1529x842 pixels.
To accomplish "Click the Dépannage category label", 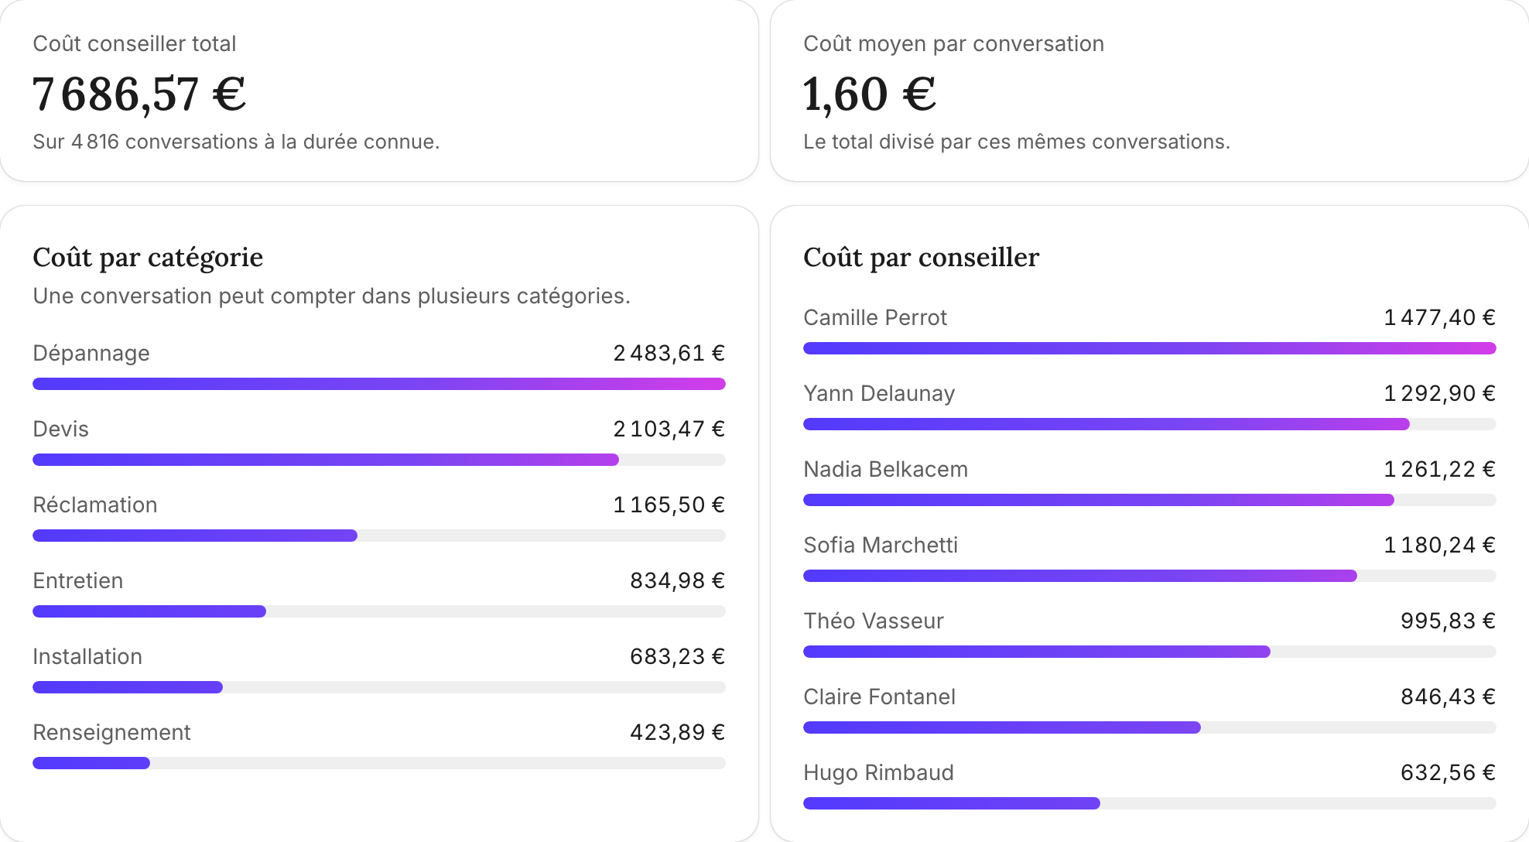I will pos(91,353).
